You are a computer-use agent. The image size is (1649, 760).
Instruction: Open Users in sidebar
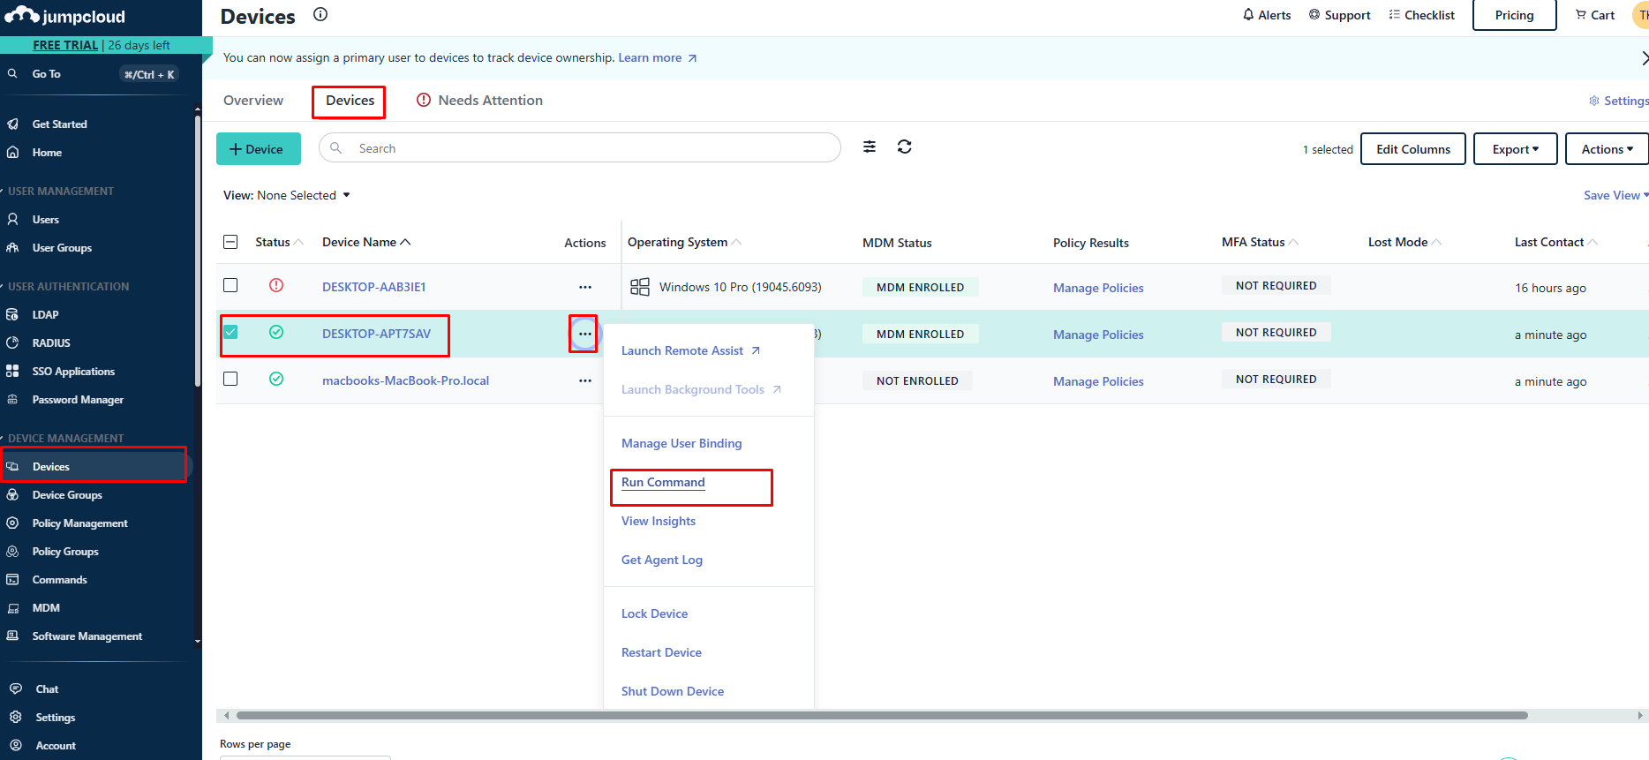coord(45,220)
